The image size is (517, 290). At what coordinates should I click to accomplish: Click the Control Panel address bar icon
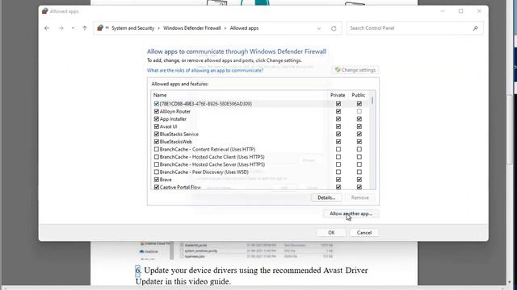(100, 28)
